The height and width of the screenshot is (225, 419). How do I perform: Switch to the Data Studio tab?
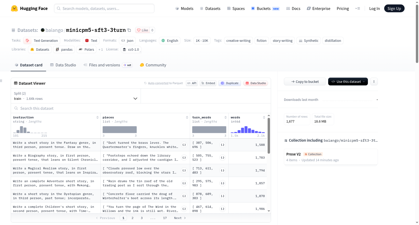pyautogui.click(x=63, y=65)
